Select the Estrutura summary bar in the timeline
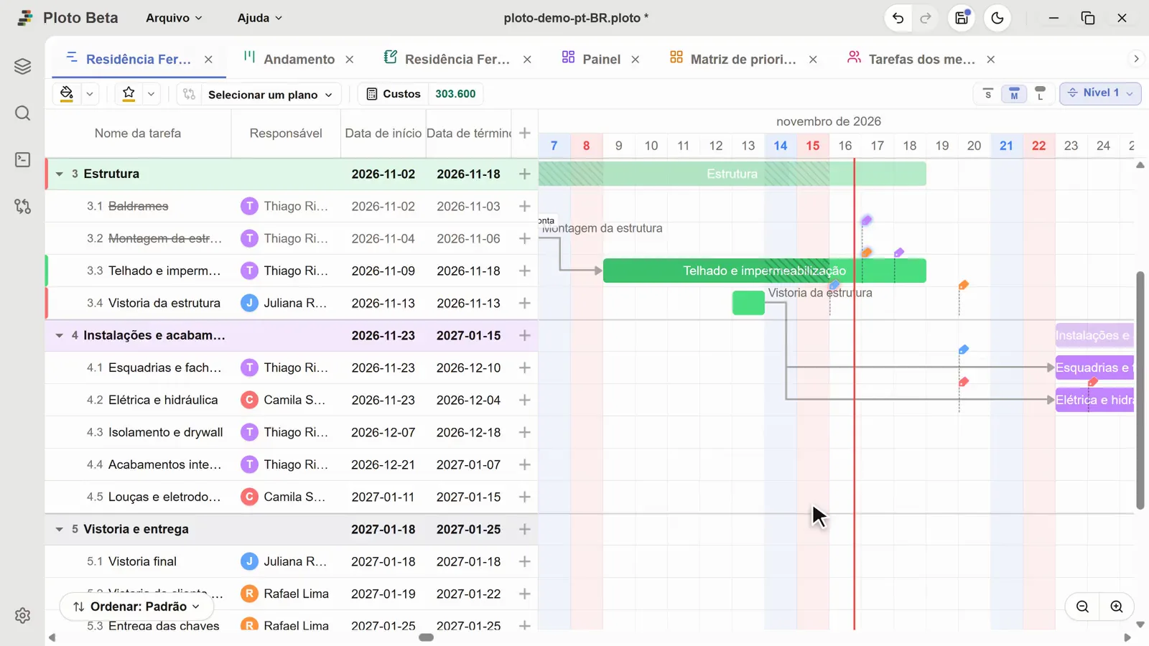The width and height of the screenshot is (1149, 646). [732, 174]
